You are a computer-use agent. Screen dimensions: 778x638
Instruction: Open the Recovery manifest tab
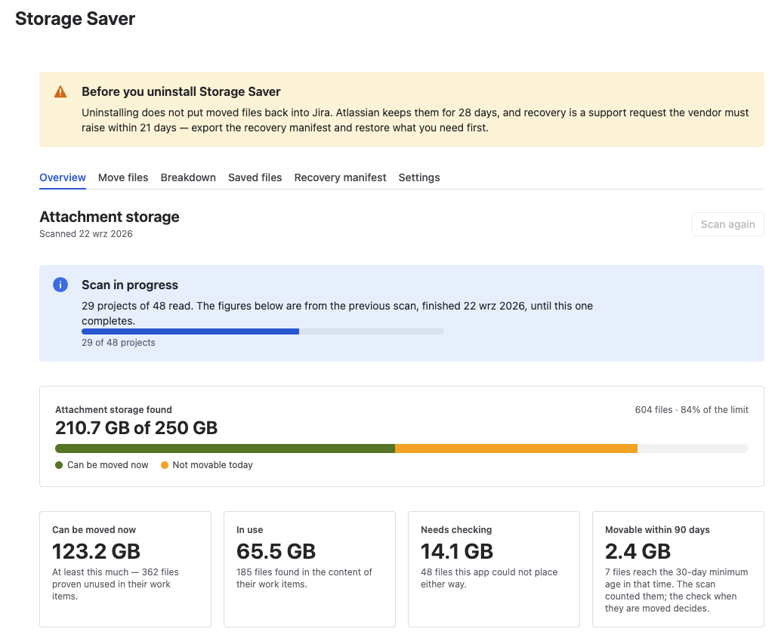tap(340, 177)
